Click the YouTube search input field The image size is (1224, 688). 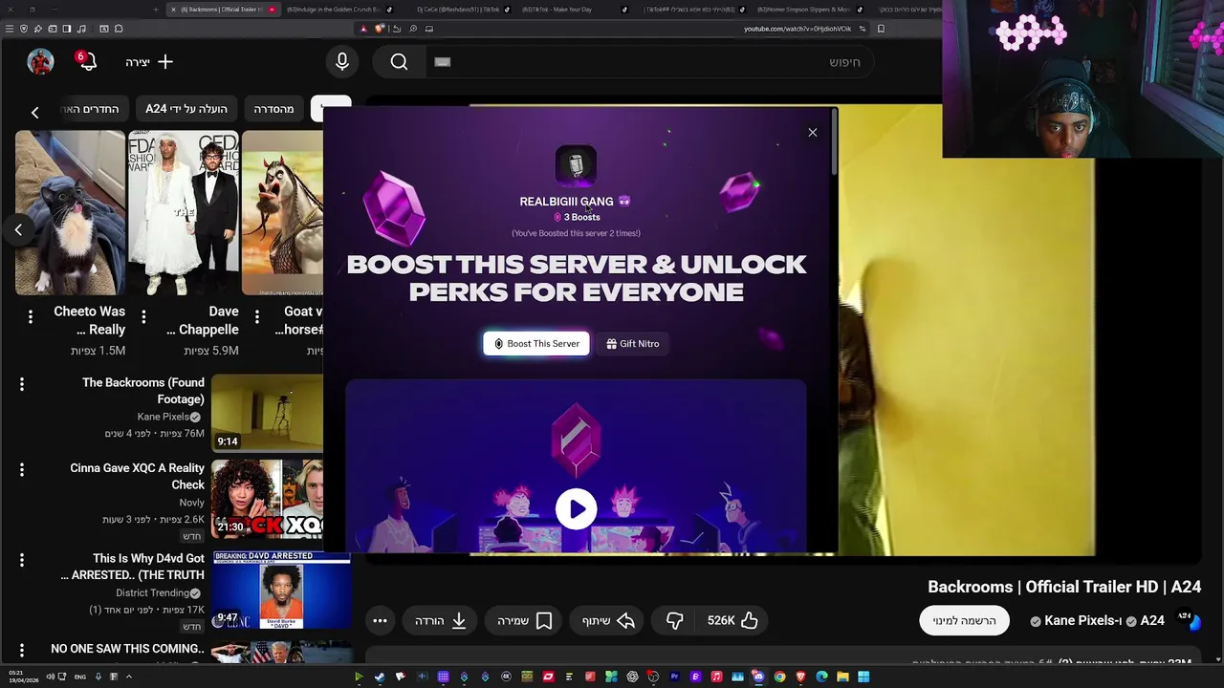click(650, 62)
